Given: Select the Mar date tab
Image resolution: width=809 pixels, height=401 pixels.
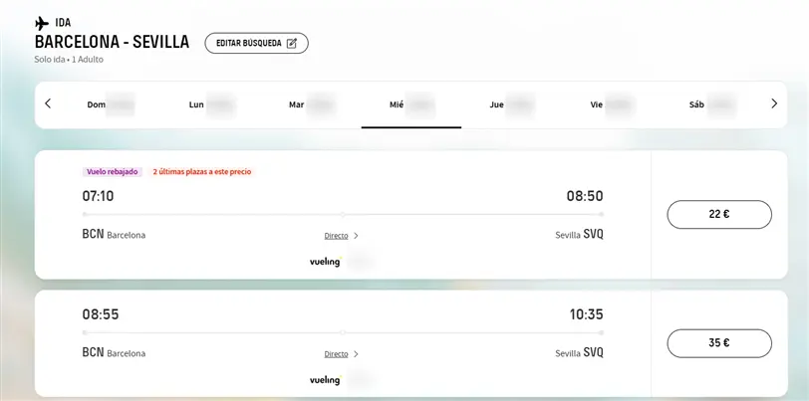Looking at the screenshot, I should [x=310, y=103].
